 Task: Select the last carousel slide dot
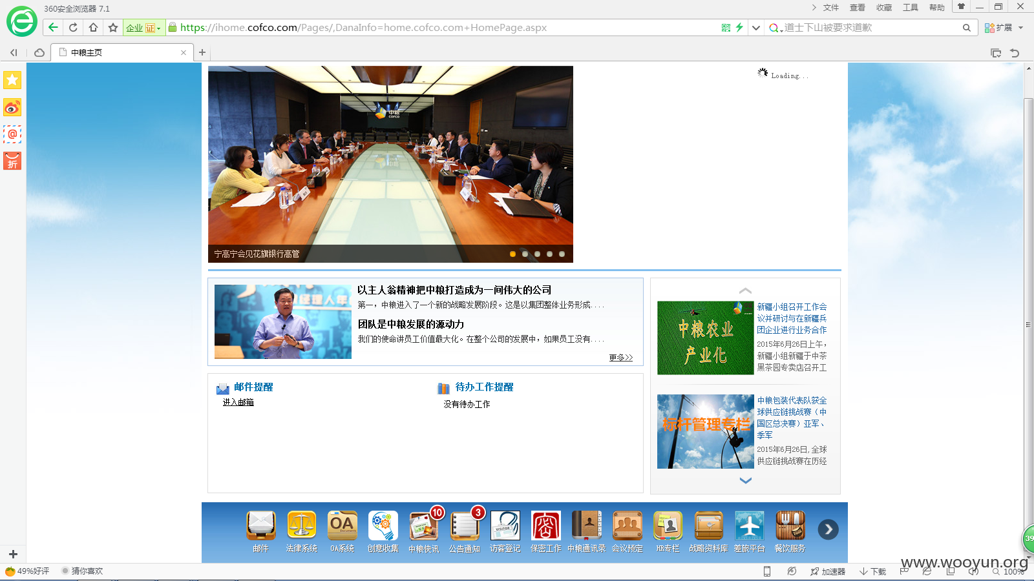[x=562, y=254]
